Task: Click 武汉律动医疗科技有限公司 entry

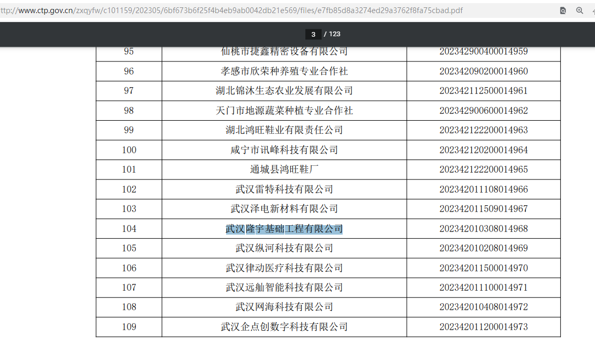Action: (284, 268)
